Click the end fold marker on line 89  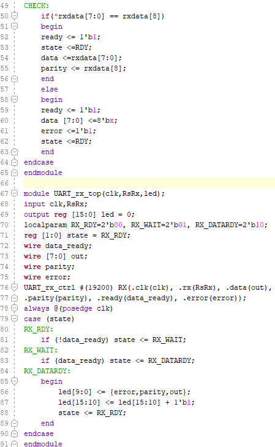click(14, 423)
